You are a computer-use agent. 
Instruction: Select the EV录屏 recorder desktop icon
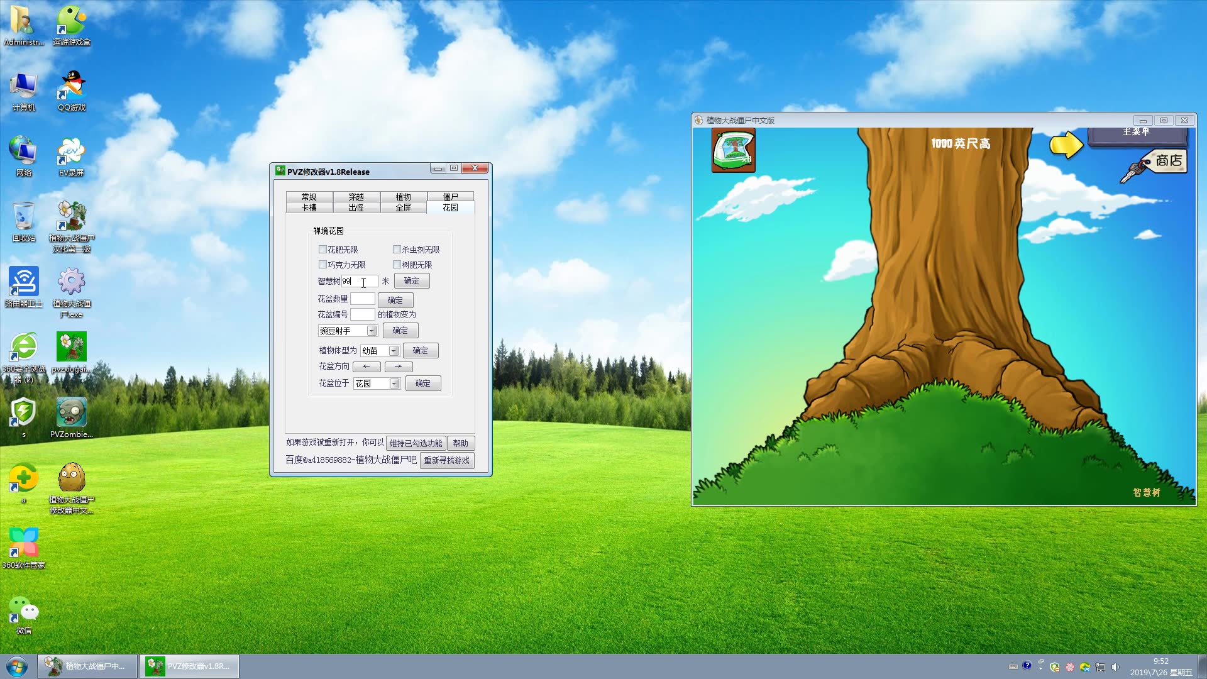pos(71,157)
